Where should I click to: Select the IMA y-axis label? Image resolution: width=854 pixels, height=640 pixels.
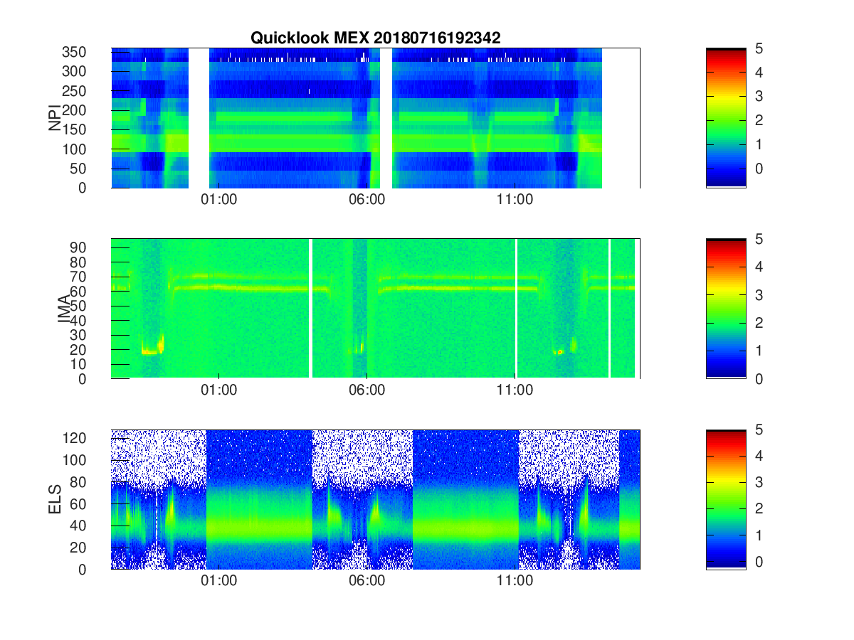pos(64,309)
